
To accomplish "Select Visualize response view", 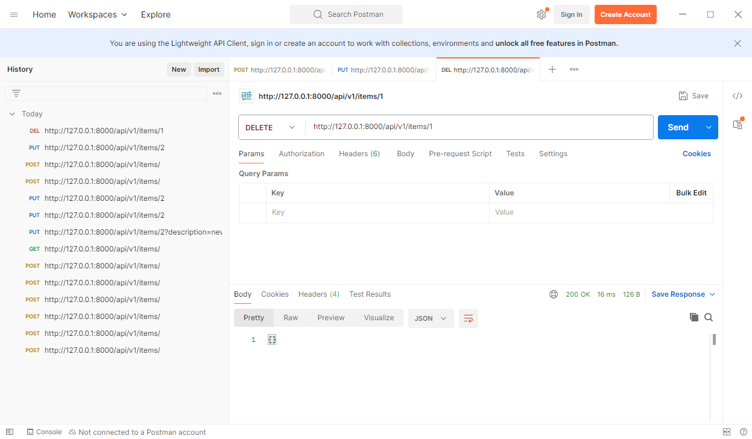I will pos(379,318).
